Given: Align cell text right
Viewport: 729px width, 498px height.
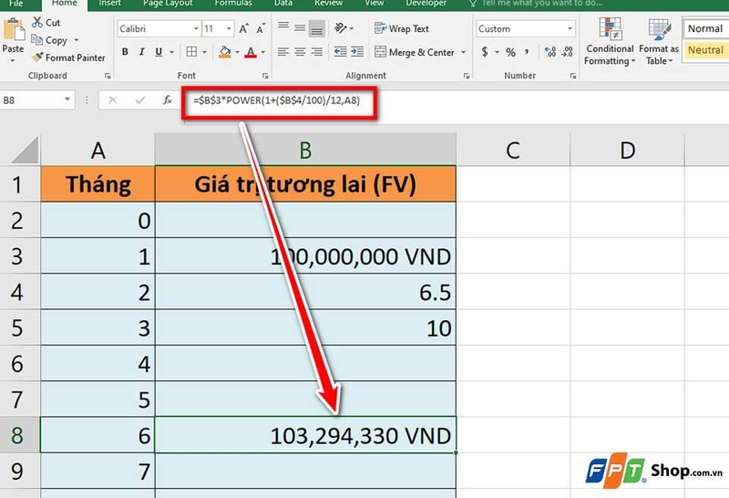Looking at the screenshot, I should [317, 52].
